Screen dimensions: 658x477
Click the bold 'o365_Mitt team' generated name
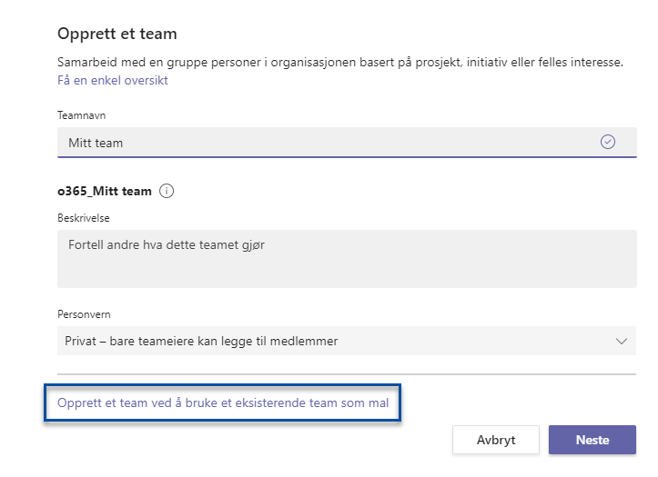[105, 192]
